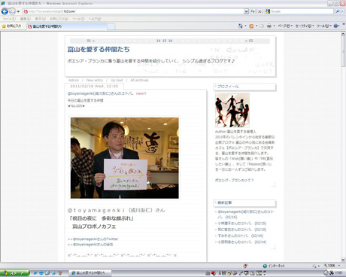Click the IME A般 language bar indicator

click(223, 273)
